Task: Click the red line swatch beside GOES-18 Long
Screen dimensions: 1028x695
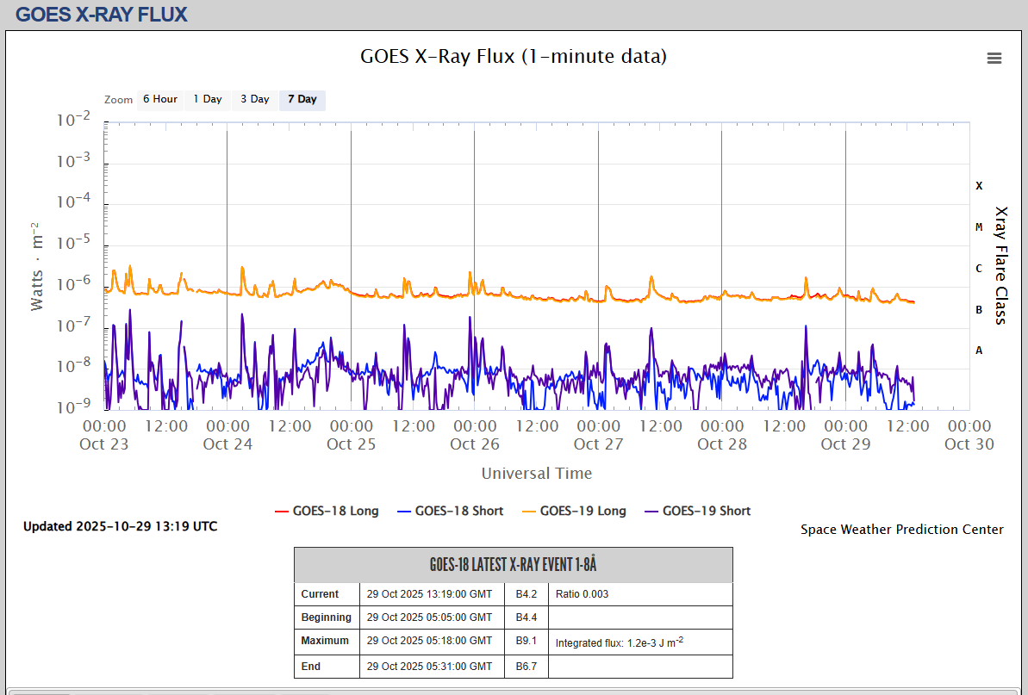Action: click(x=281, y=512)
